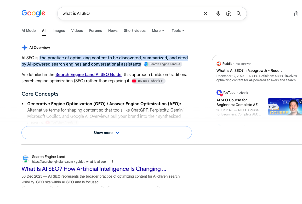
Task: Select the All tab
Action: pos(44,31)
